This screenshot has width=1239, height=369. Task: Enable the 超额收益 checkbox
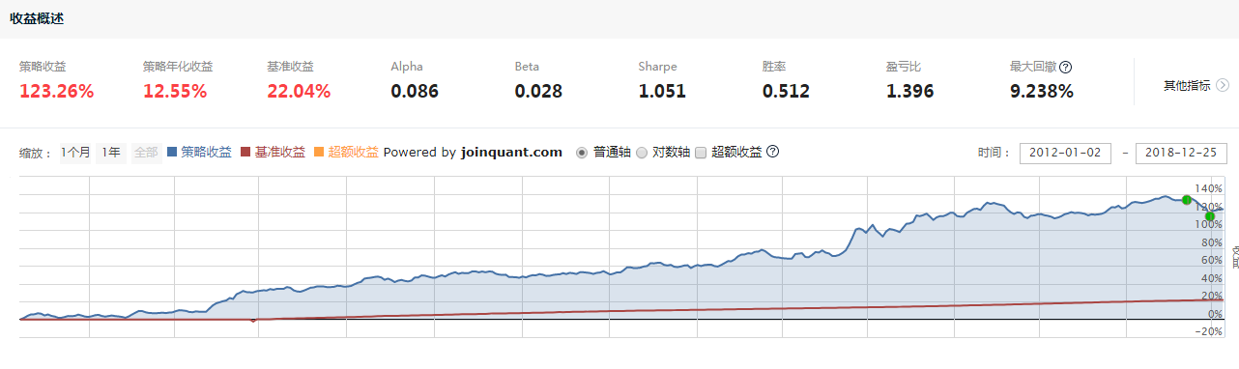coord(702,153)
